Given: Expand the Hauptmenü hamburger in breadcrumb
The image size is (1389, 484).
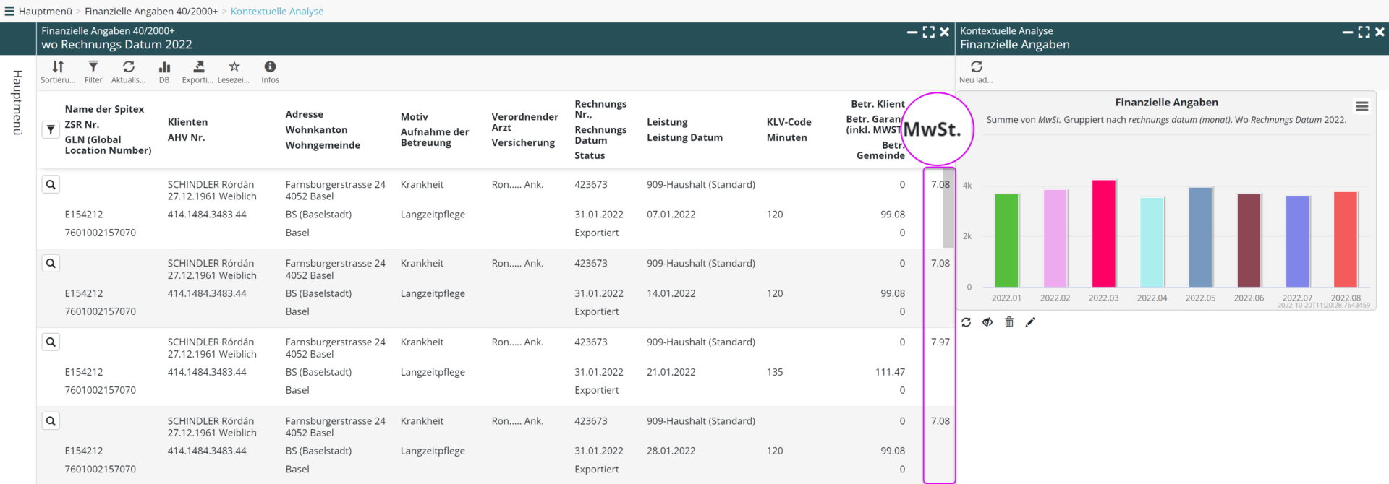Looking at the screenshot, I should (9, 11).
